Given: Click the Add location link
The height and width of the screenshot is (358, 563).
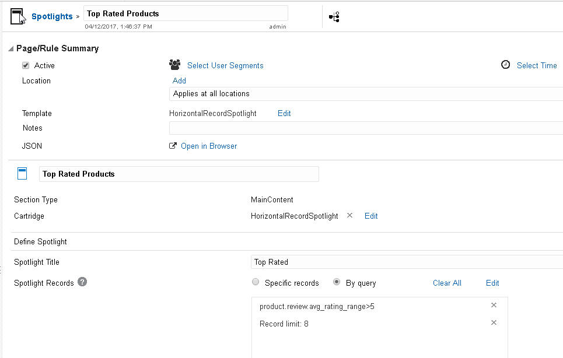Looking at the screenshot, I should click(x=179, y=80).
